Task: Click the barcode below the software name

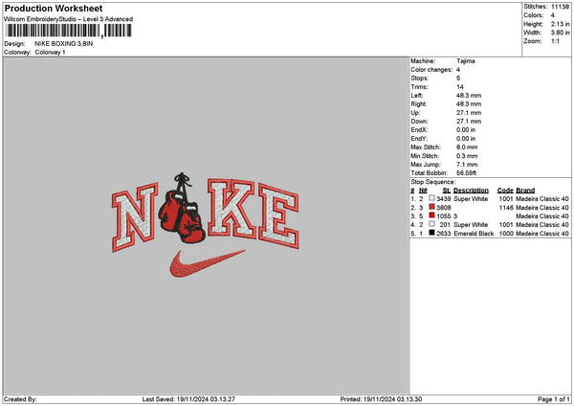Action: coord(69,31)
